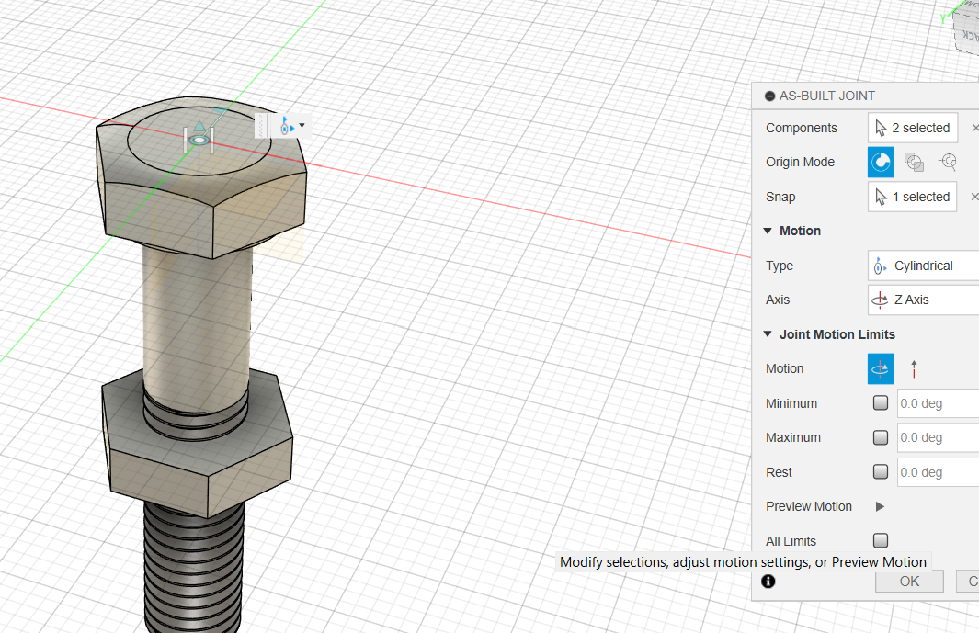979x633 pixels.
Task: Collapse the As-Built Joint dialog
Action: click(x=769, y=96)
